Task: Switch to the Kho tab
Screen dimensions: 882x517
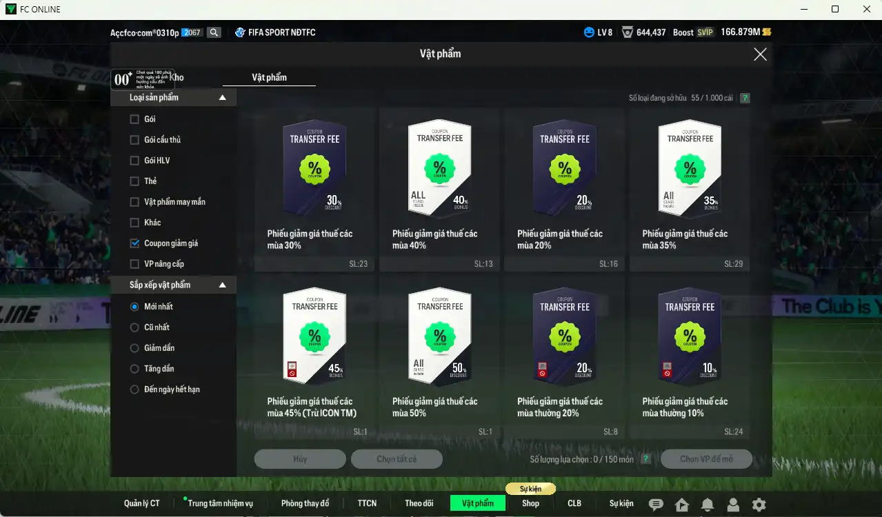Action: point(177,78)
